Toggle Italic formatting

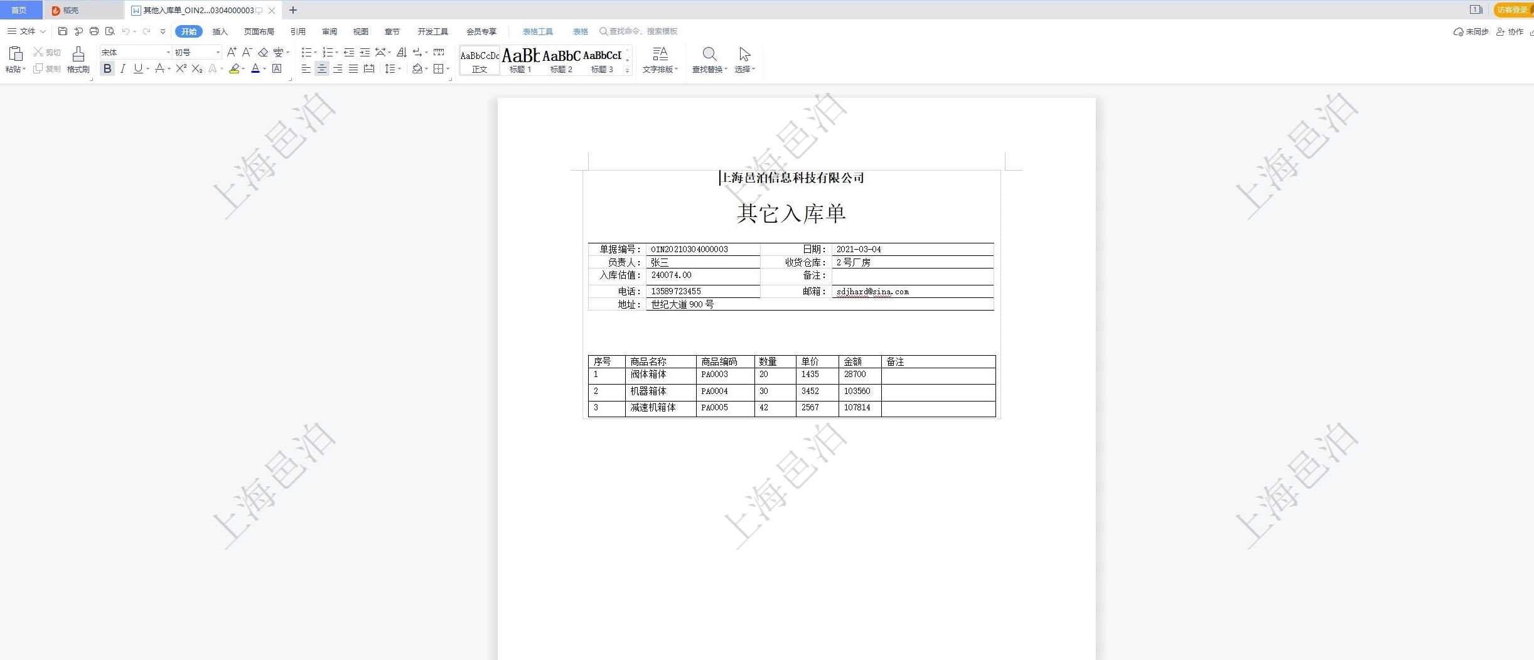coord(123,68)
